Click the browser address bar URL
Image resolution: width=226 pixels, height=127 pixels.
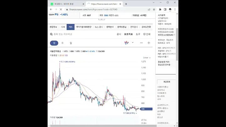tap(93, 9)
